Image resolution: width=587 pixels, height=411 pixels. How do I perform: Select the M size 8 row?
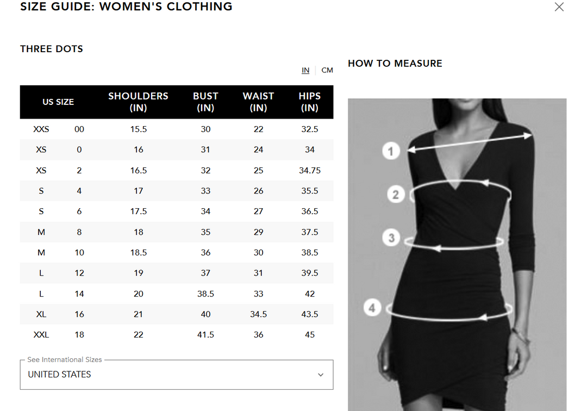(177, 232)
